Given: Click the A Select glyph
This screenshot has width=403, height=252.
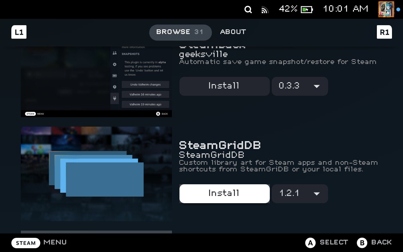Looking at the screenshot, I should (310, 243).
